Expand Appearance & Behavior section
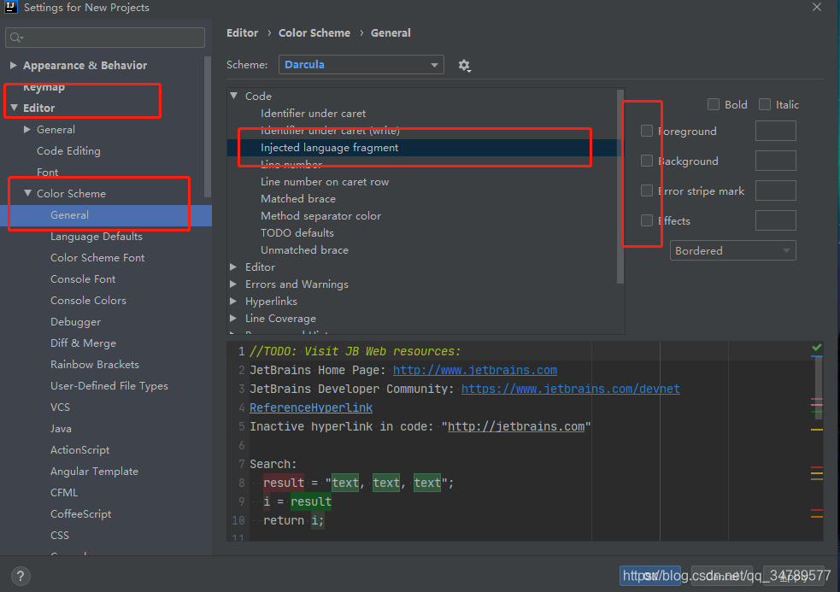The width and height of the screenshot is (840, 592). [14, 66]
